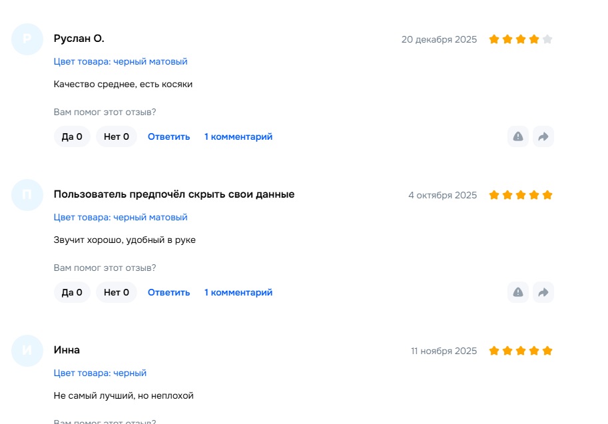Click the anonymous user's avatar circle
Screen dimensions: 608x424
[27, 195]
